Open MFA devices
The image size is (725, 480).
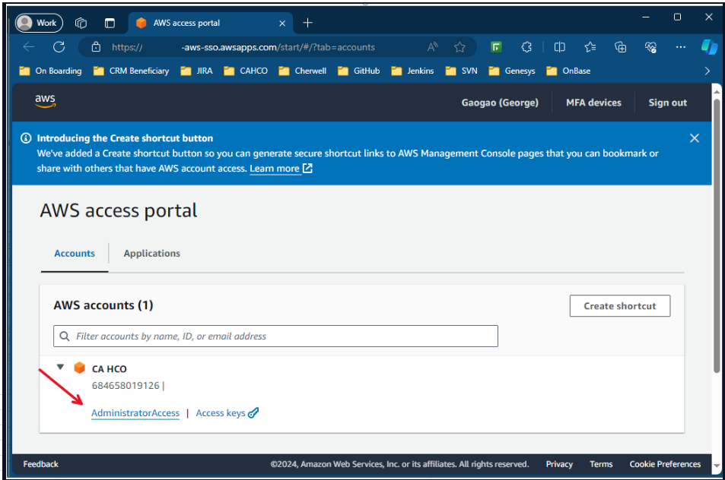click(x=593, y=103)
